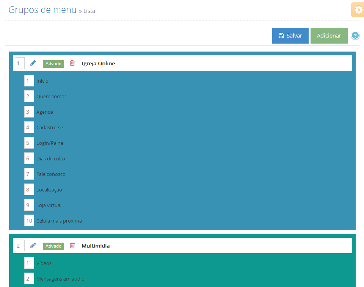Click the Dias de culto item text
The image size is (364, 287).
click(50, 158)
